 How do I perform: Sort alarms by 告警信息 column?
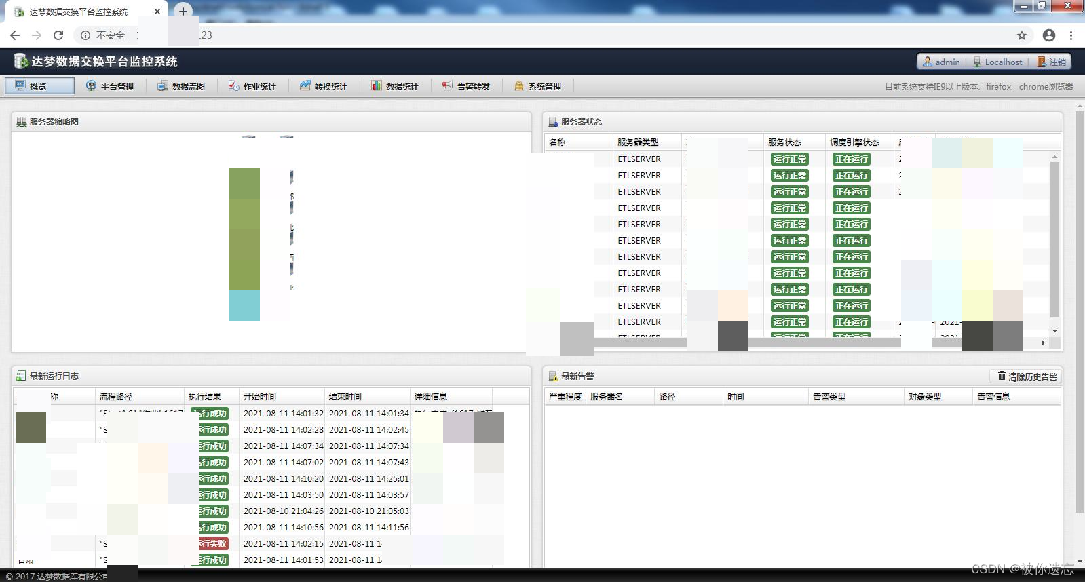1016,397
